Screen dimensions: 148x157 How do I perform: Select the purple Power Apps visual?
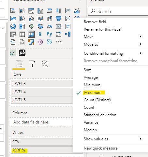pyautogui.click(x=40, y=42)
